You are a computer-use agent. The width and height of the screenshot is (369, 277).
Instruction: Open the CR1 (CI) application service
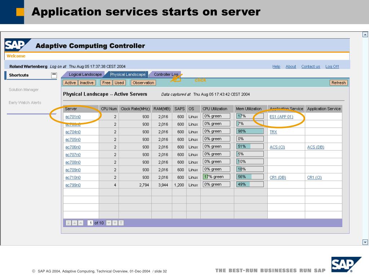(314, 177)
